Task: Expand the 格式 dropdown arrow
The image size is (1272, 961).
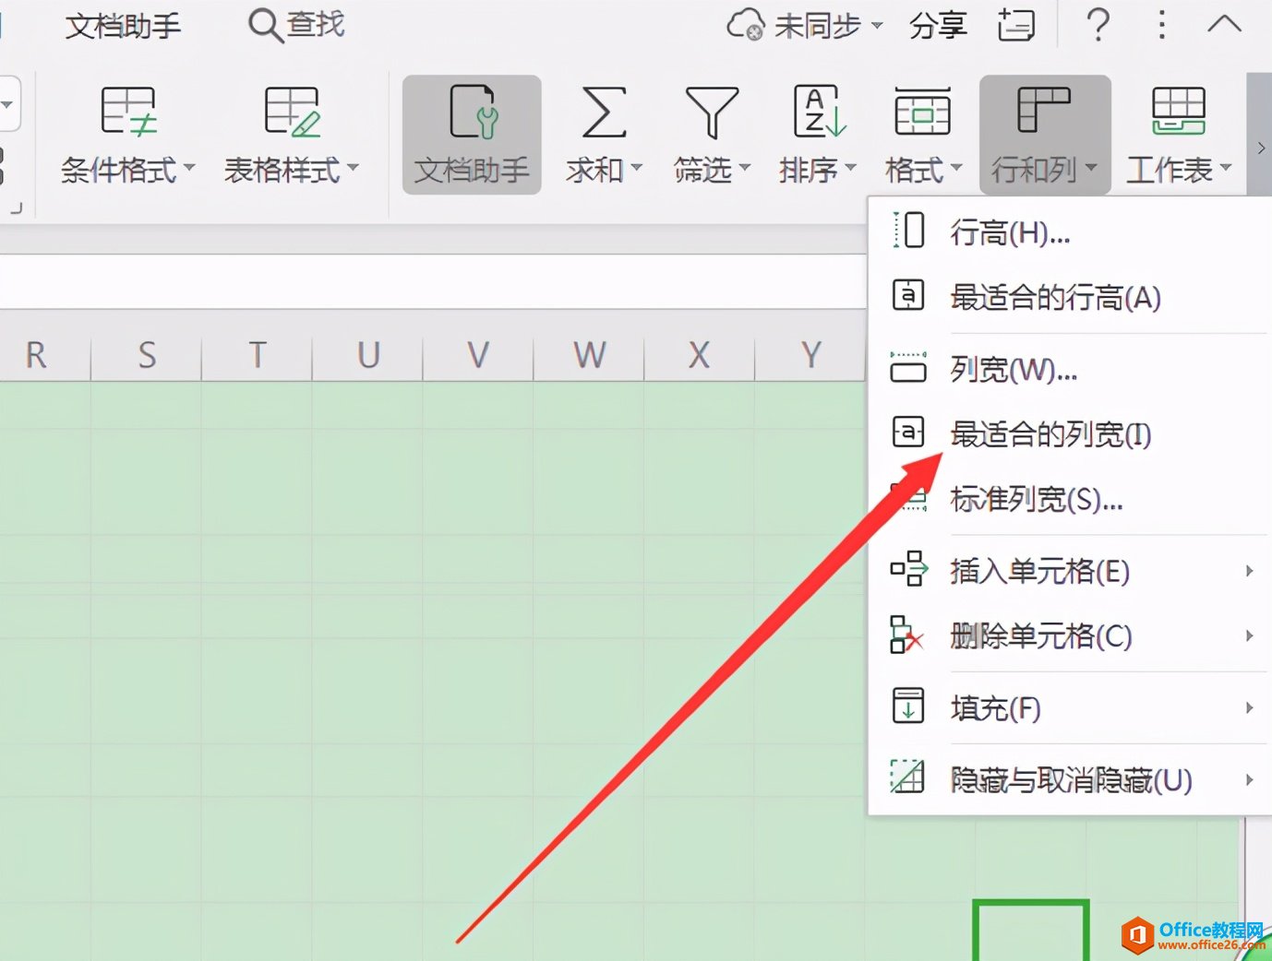Action: coord(955,168)
